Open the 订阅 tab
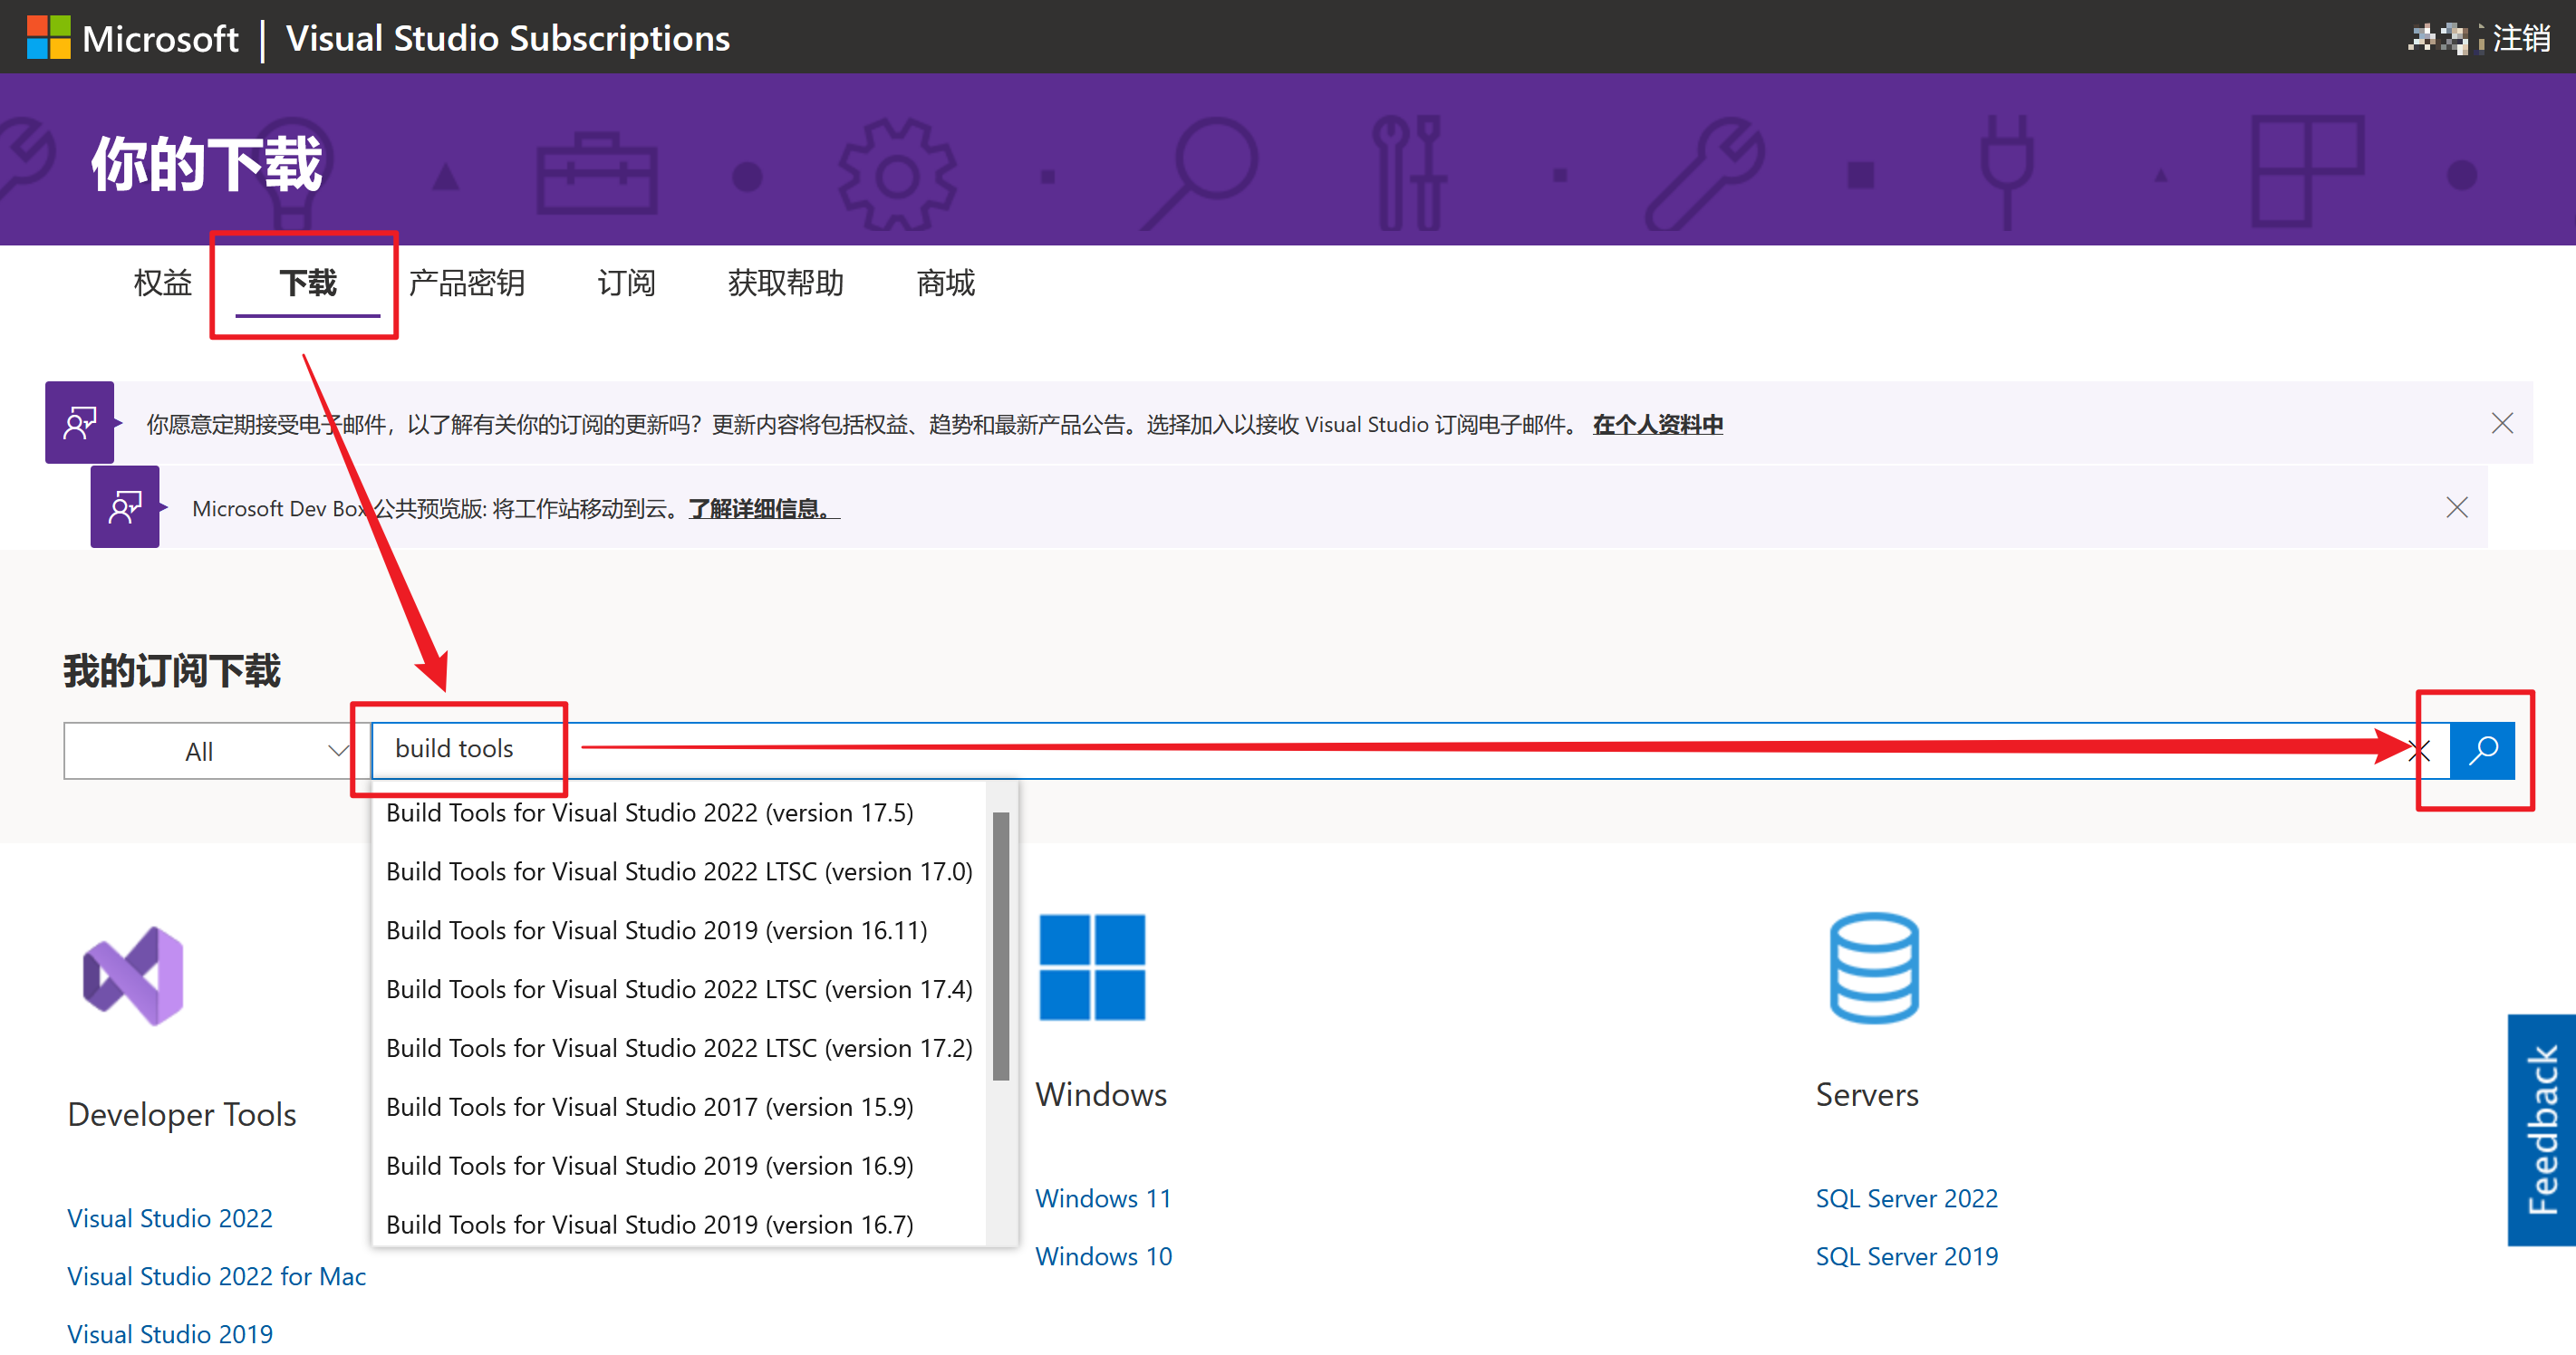2576x1355 pixels. coord(627,283)
